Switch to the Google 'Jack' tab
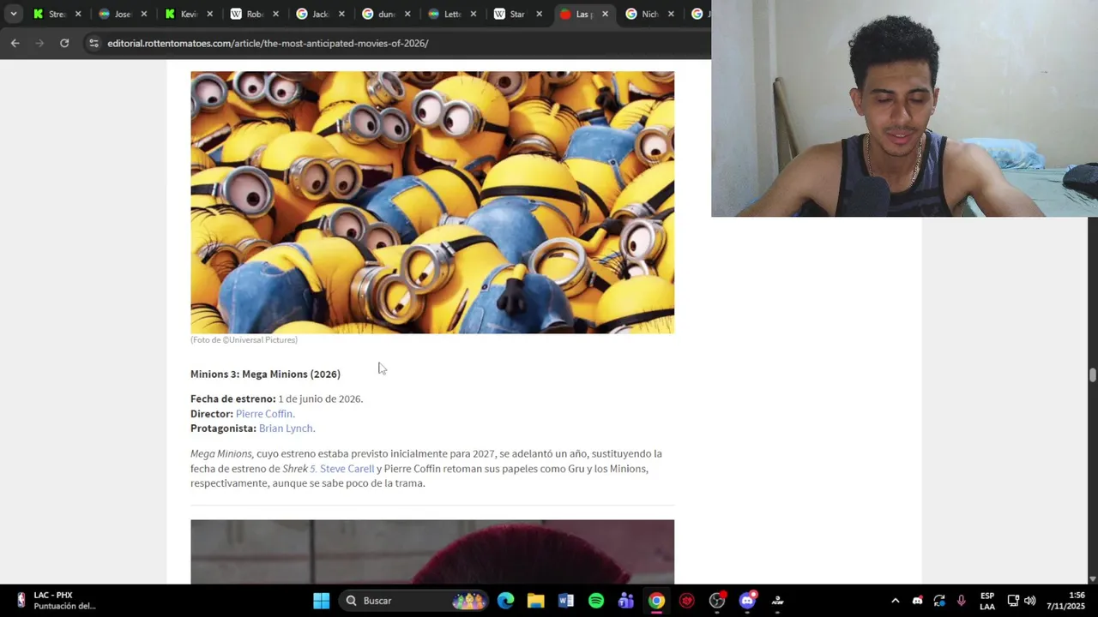 pos(319,14)
